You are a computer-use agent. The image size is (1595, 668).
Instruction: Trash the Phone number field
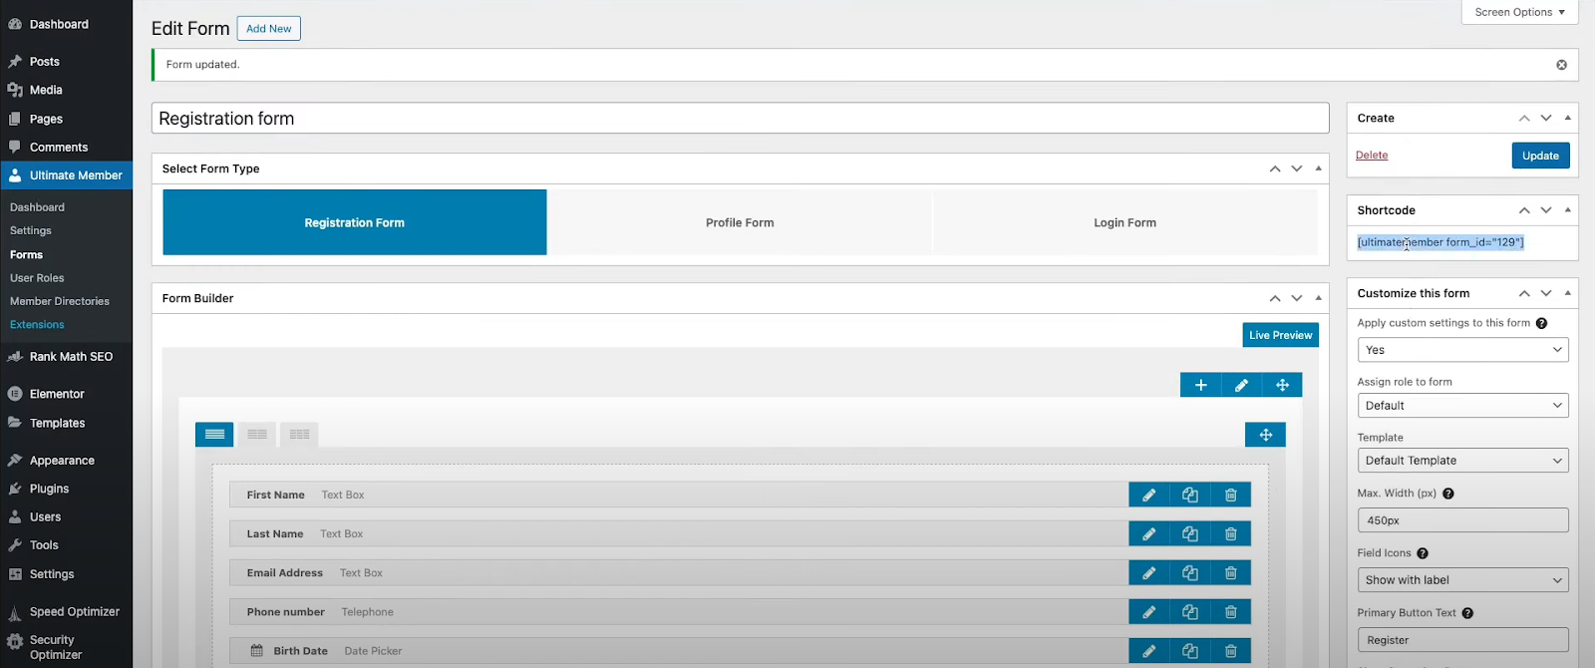pos(1230,612)
